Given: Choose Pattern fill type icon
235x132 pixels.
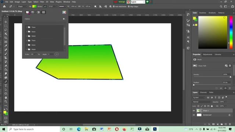Looking at the screenshot, I should (x=44, y=12).
